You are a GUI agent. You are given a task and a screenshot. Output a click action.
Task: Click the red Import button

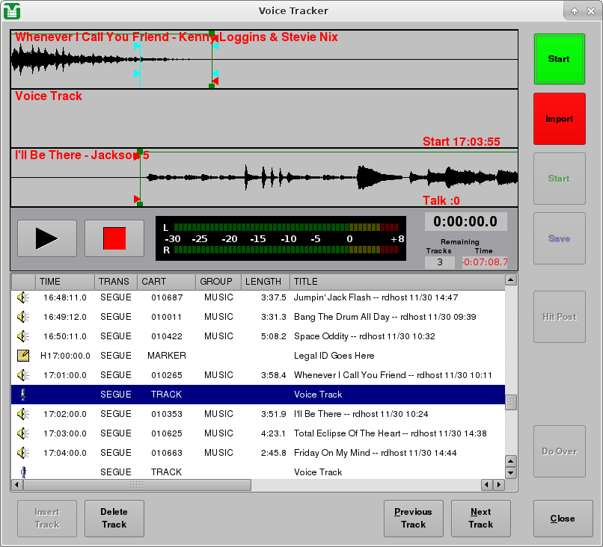point(559,119)
